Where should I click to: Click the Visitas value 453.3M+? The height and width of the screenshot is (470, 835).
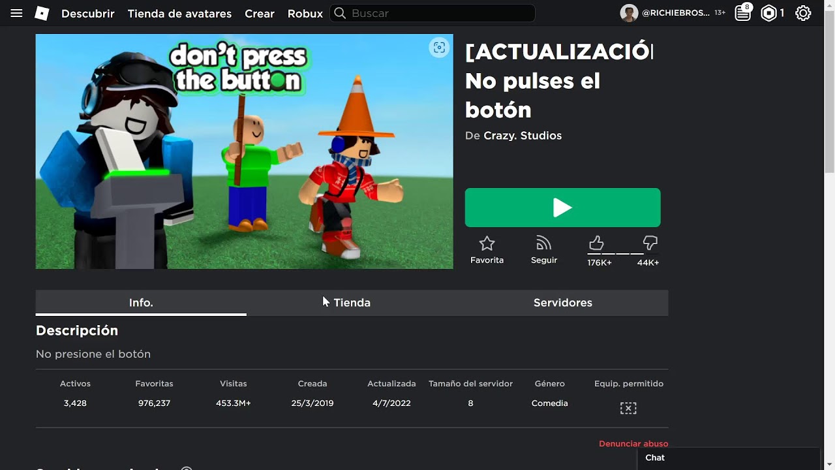(x=234, y=403)
